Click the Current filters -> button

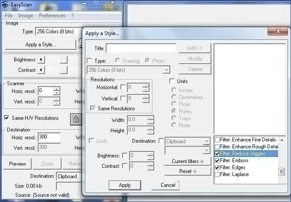188,161
